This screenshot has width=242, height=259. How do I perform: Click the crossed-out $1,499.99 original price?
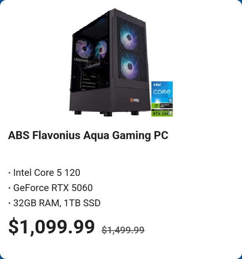(123, 230)
